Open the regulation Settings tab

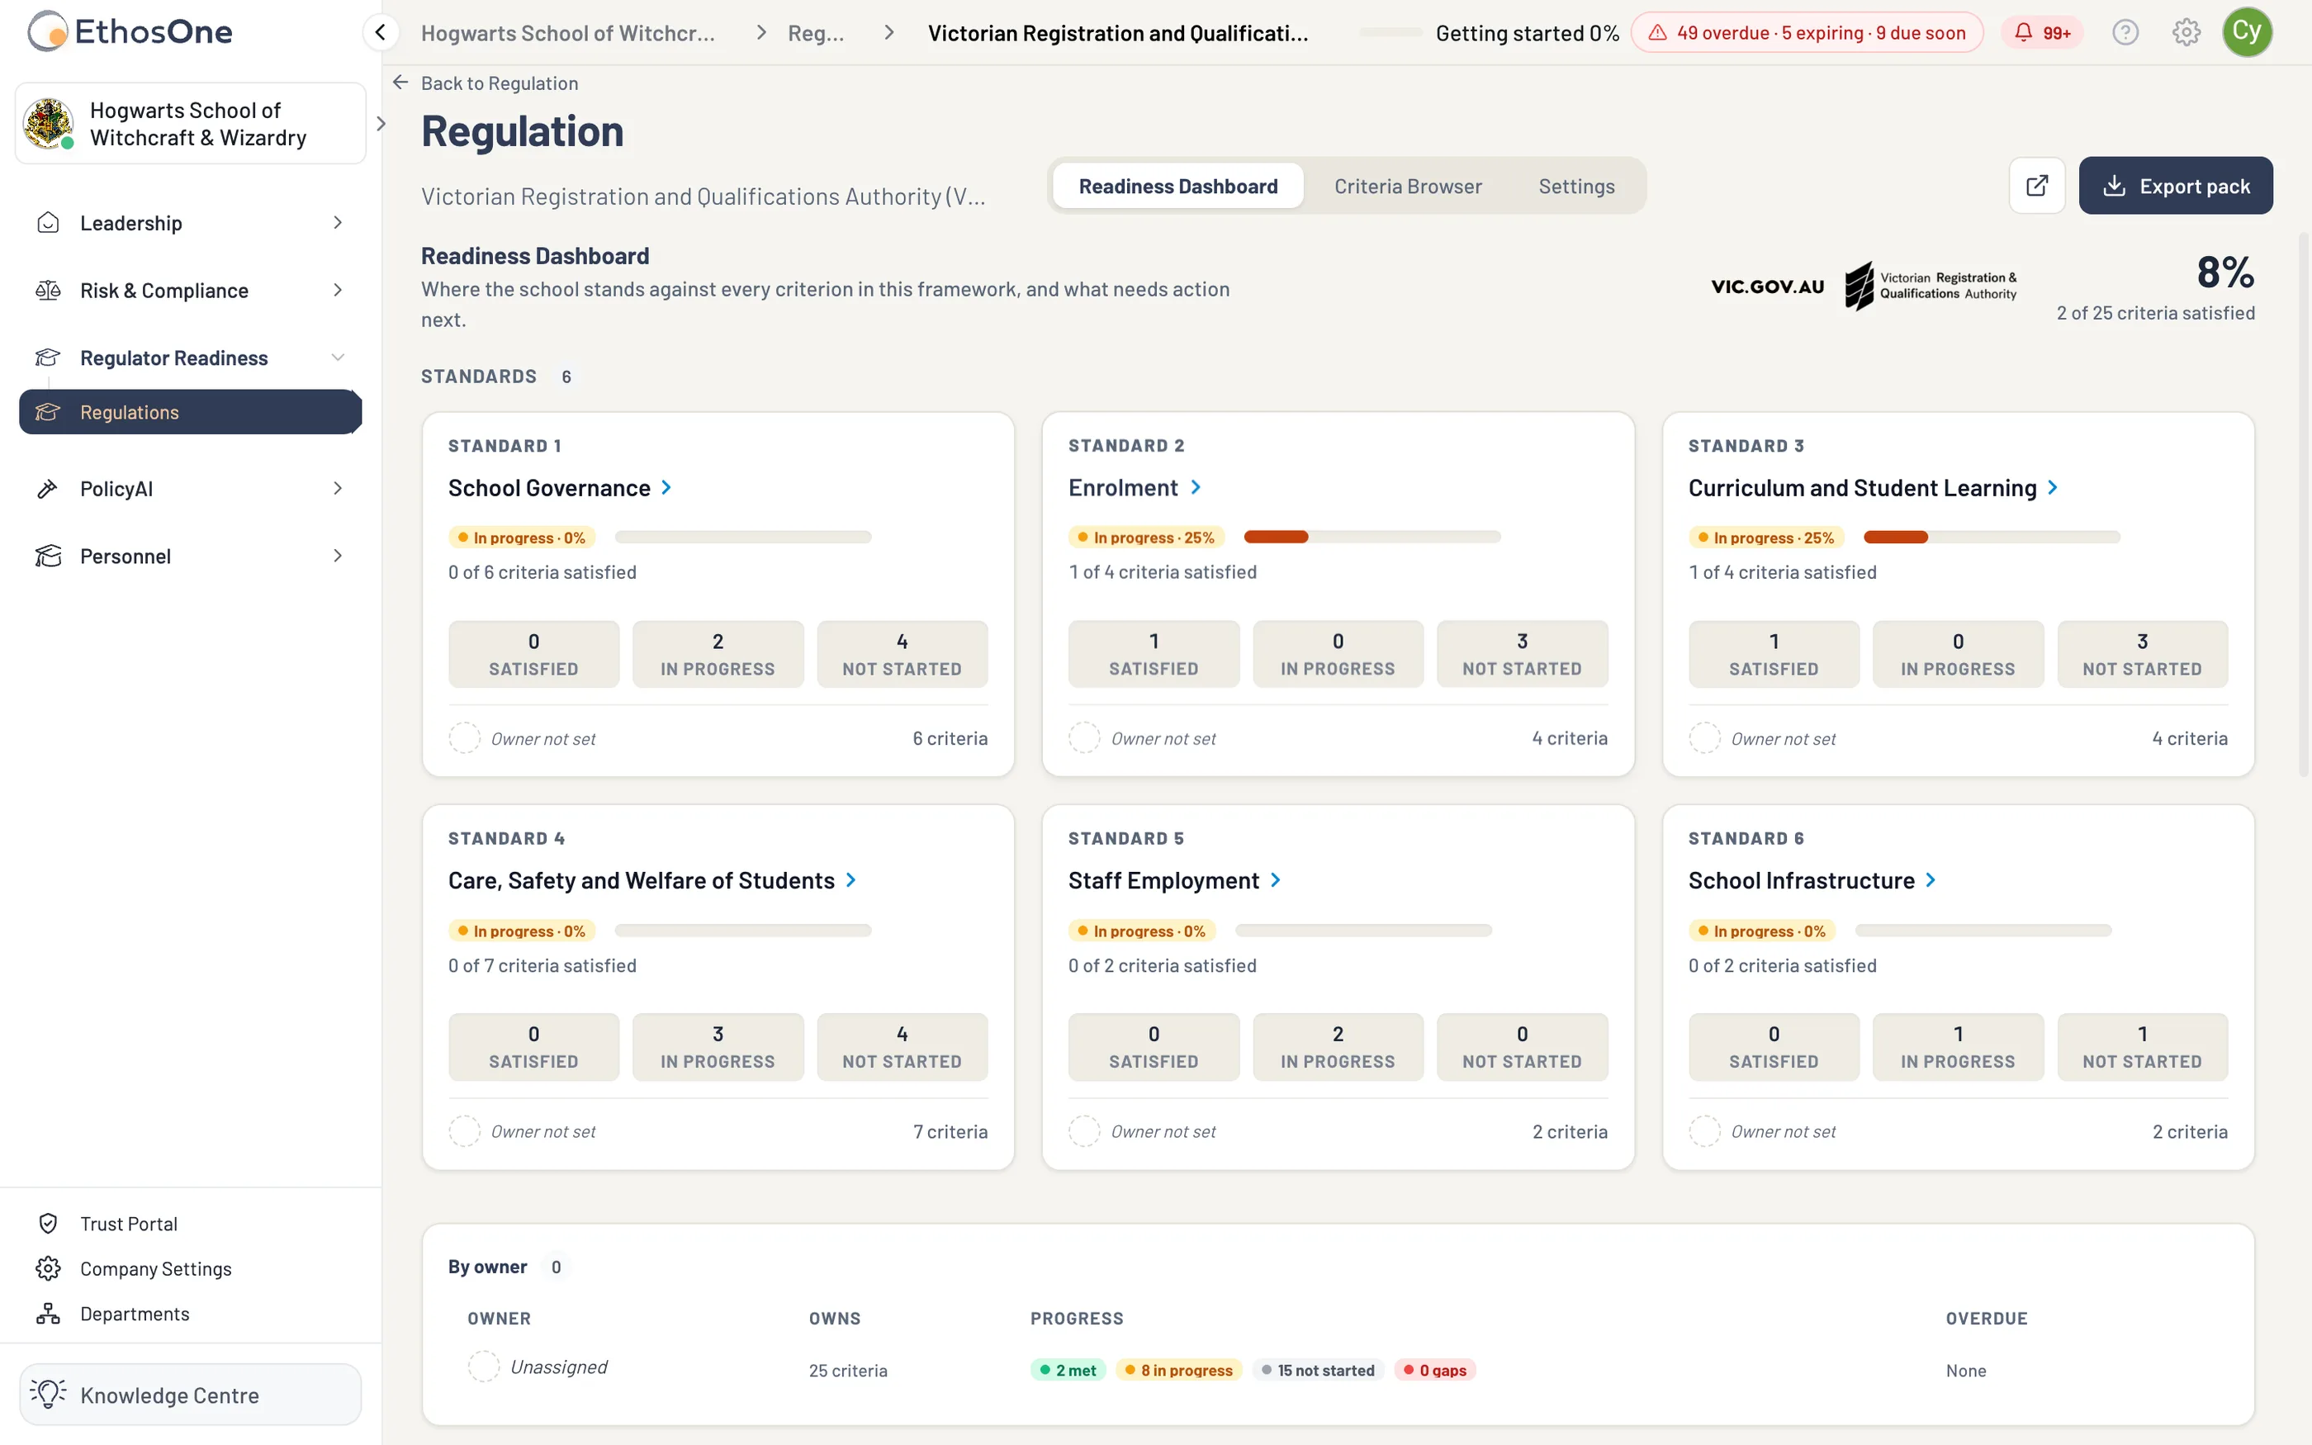click(1576, 186)
